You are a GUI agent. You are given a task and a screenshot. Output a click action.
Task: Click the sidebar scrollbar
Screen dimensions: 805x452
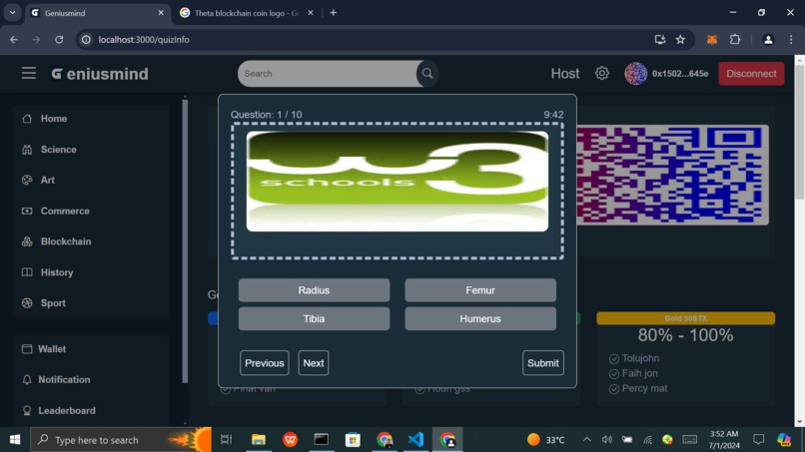[185, 241]
